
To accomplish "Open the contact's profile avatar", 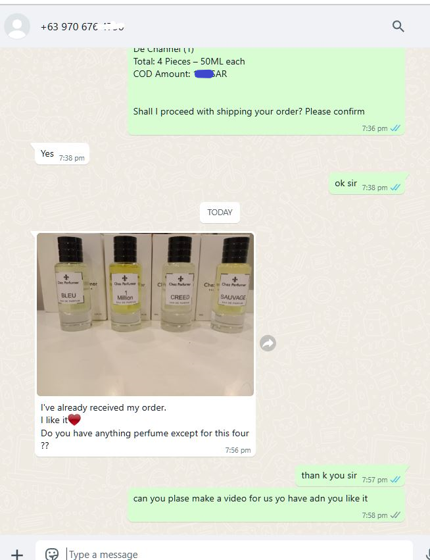I will tap(17, 26).
